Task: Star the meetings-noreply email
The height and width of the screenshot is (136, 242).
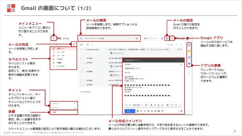Action: (84, 50)
